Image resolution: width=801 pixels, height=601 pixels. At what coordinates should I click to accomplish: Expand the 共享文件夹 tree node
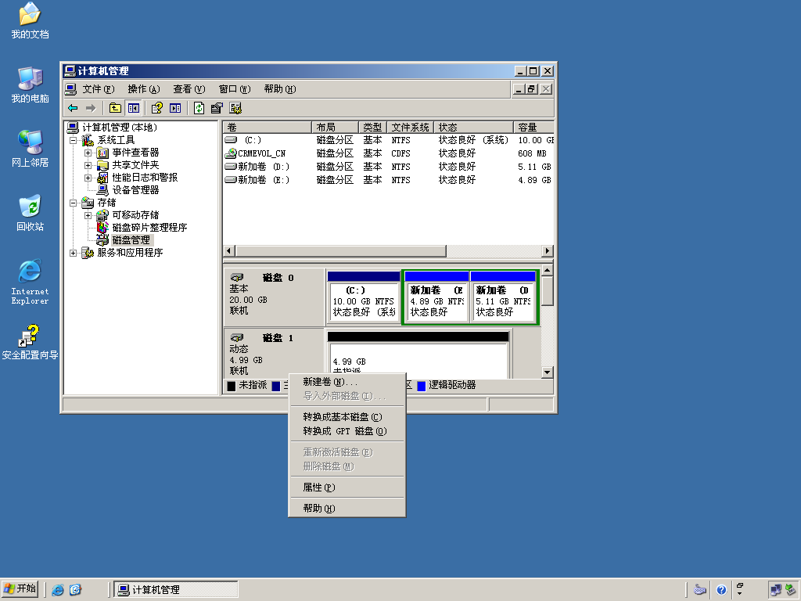(x=88, y=165)
